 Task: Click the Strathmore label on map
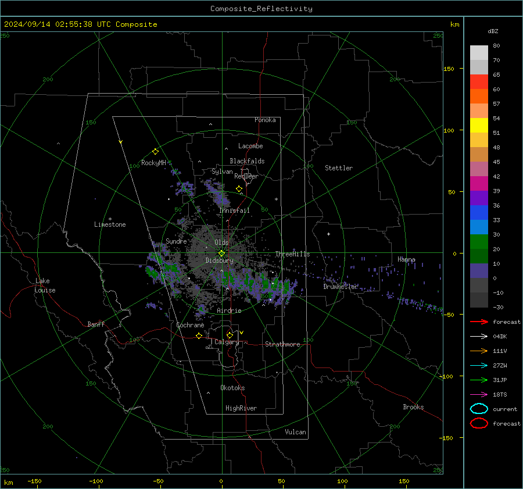point(282,344)
